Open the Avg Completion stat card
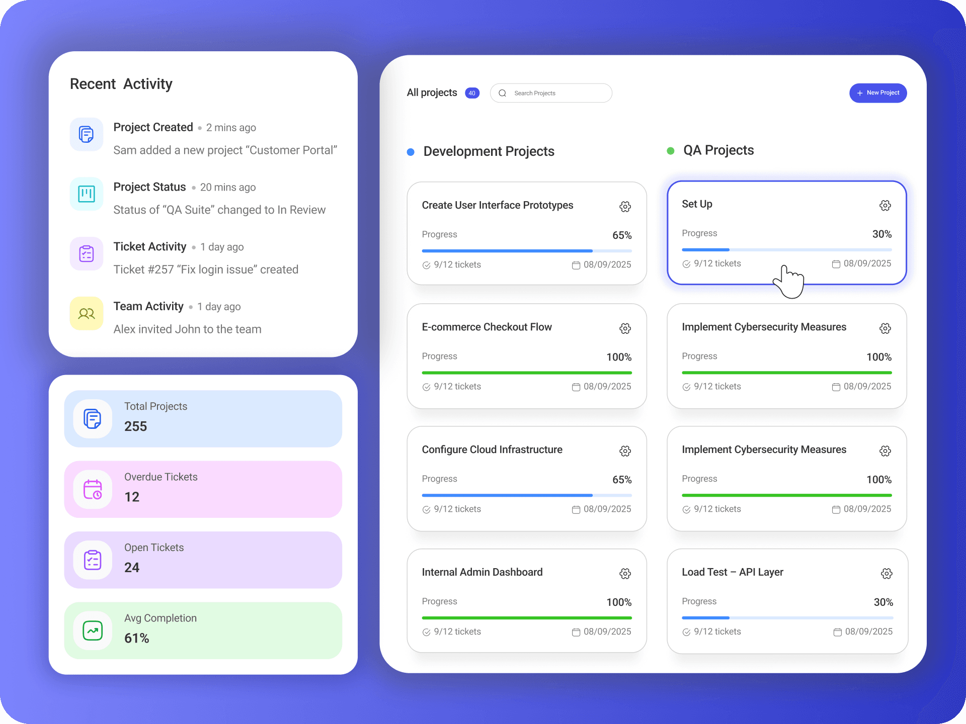Viewport: 966px width, 724px height. [x=203, y=630]
